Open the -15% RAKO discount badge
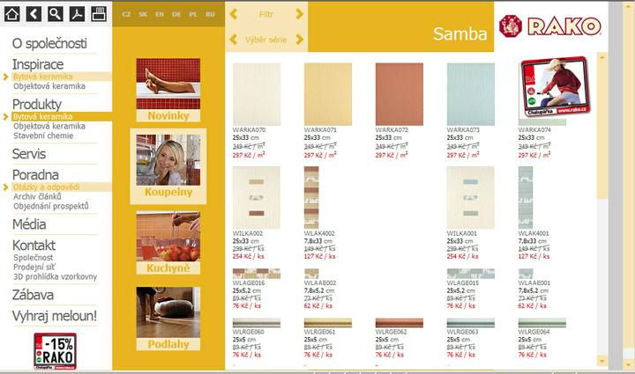This screenshot has height=374, width=635. point(55,351)
